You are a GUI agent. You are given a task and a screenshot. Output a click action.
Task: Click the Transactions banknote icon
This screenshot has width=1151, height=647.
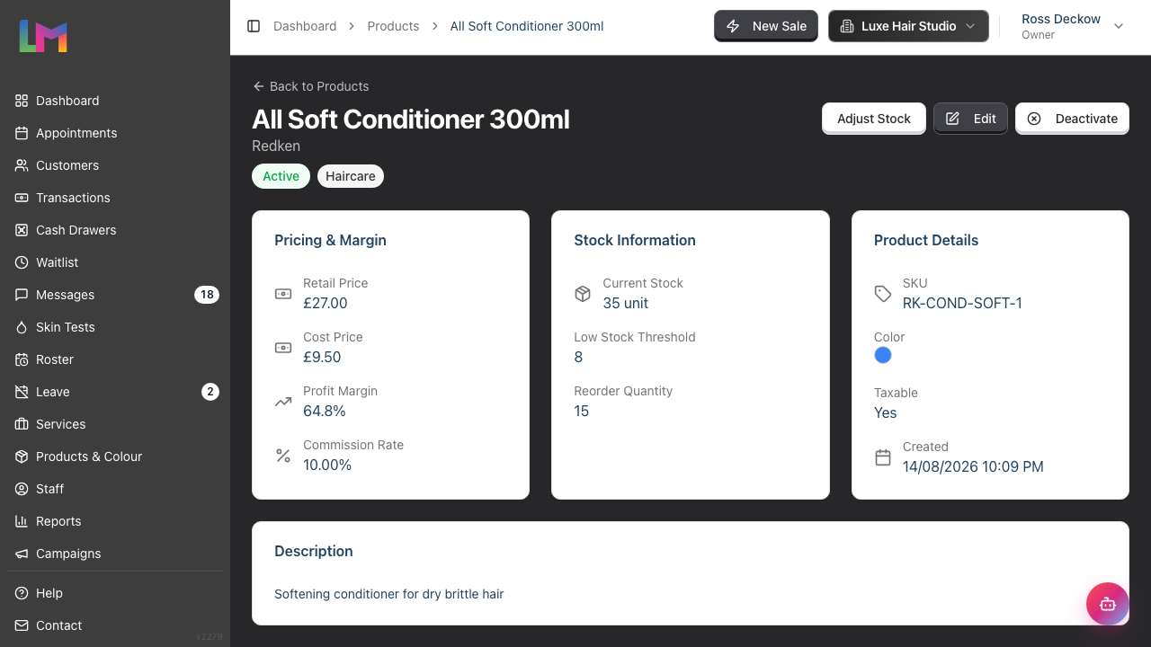[x=22, y=198]
